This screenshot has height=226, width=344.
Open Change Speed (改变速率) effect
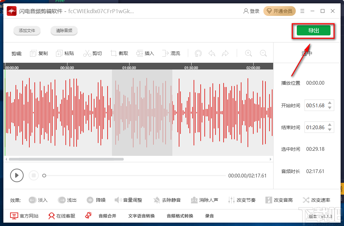pos(316,200)
